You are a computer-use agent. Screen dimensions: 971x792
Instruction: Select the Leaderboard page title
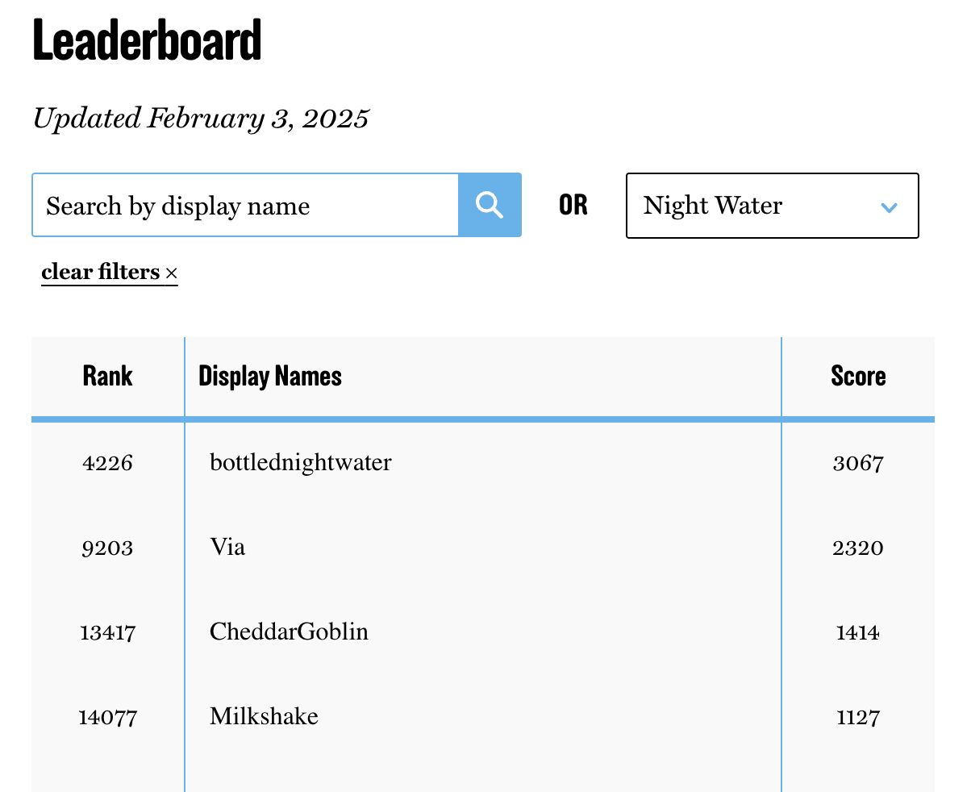click(x=147, y=39)
